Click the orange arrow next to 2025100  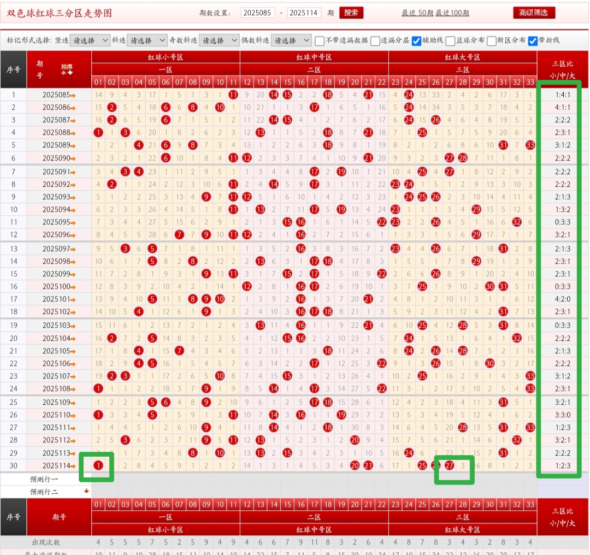point(73,287)
